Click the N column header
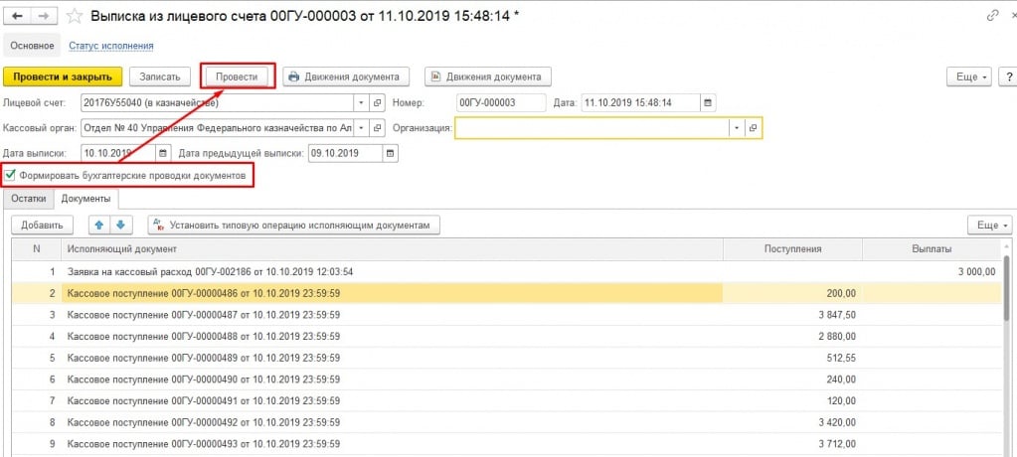 tap(37, 249)
